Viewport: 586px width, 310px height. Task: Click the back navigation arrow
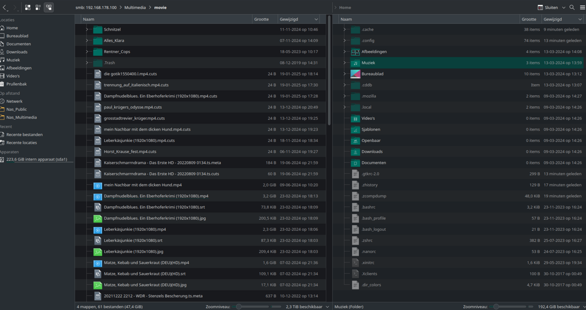[x=4, y=6]
